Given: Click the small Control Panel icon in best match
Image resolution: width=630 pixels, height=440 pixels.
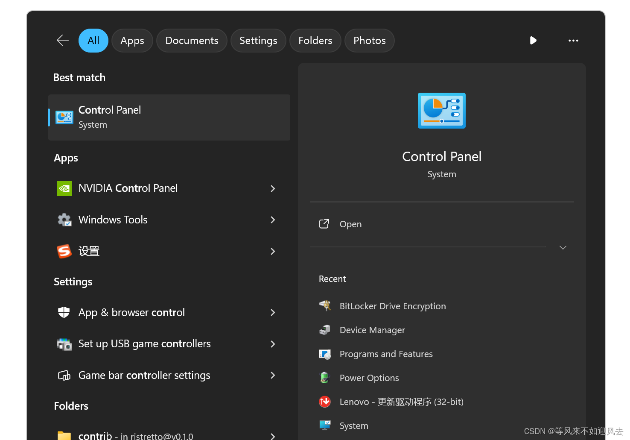Looking at the screenshot, I should tap(64, 117).
